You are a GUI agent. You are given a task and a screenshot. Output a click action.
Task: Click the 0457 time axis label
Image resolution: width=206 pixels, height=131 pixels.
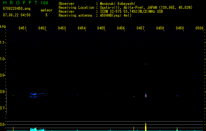[x=140, y=28]
